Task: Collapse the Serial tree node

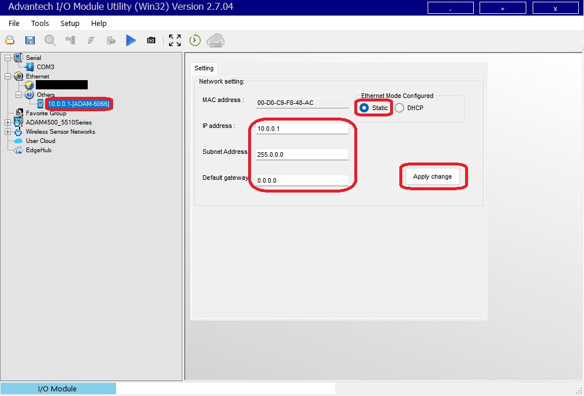Action: [8, 58]
